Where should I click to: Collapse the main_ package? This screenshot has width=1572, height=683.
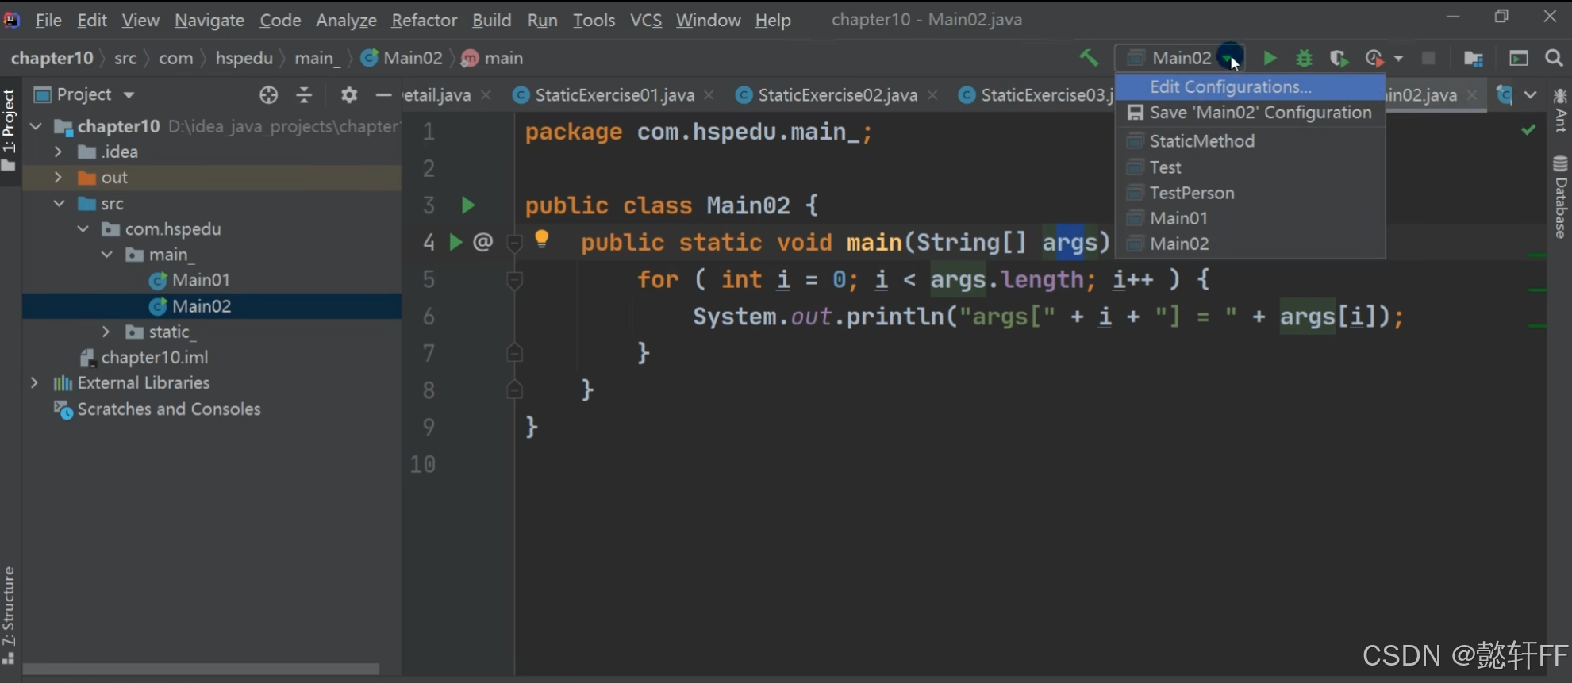107,255
